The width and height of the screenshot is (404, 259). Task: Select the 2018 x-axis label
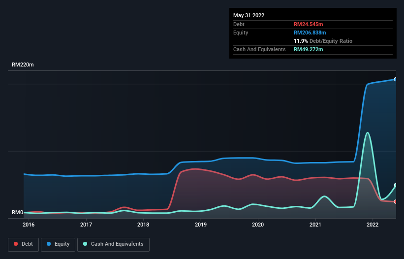(x=143, y=225)
